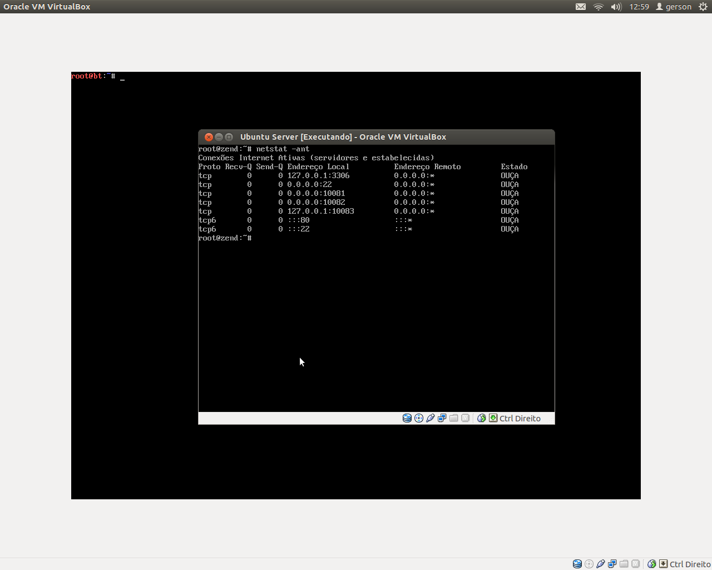
Task: Click keyboard capture indicator in outer VM status bar
Action: point(664,564)
